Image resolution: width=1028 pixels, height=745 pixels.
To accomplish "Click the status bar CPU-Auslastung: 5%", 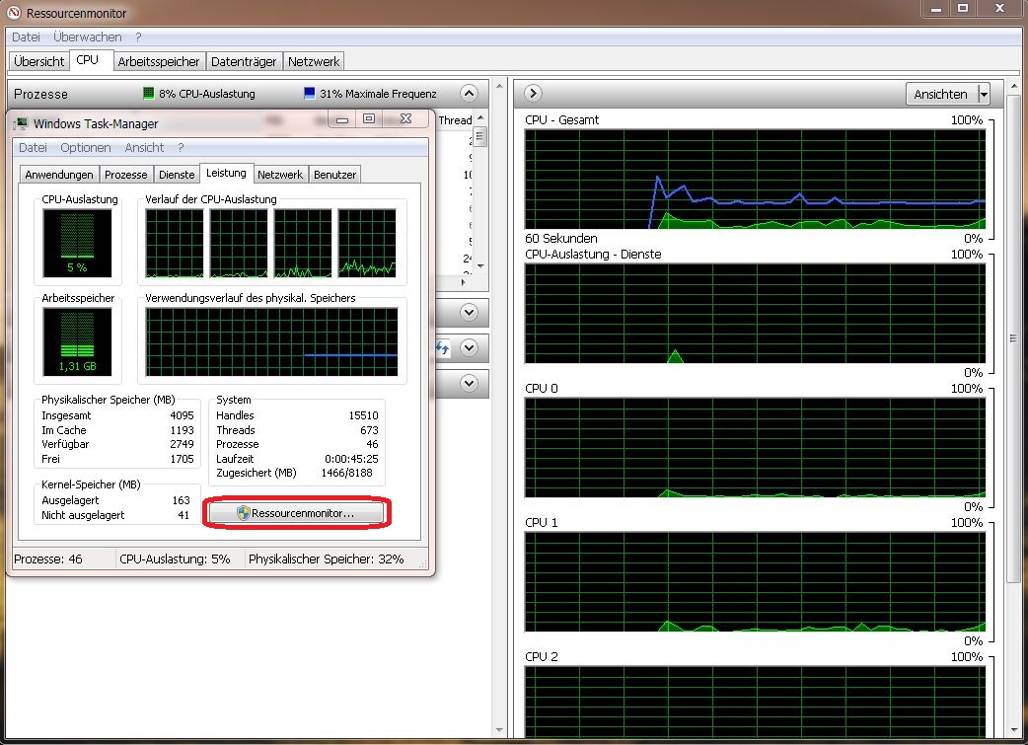I will 175,559.
